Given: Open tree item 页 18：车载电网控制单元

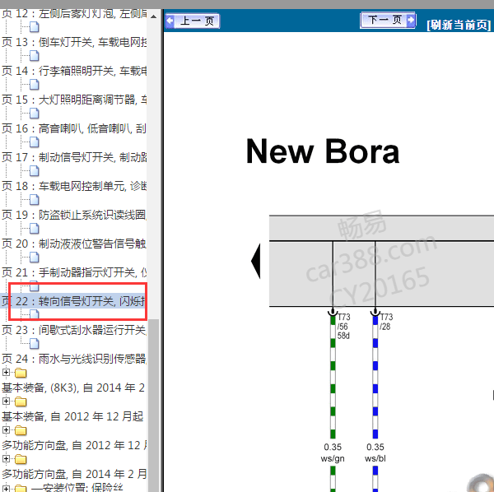Looking at the screenshot, I should pyautogui.click(x=74, y=186).
